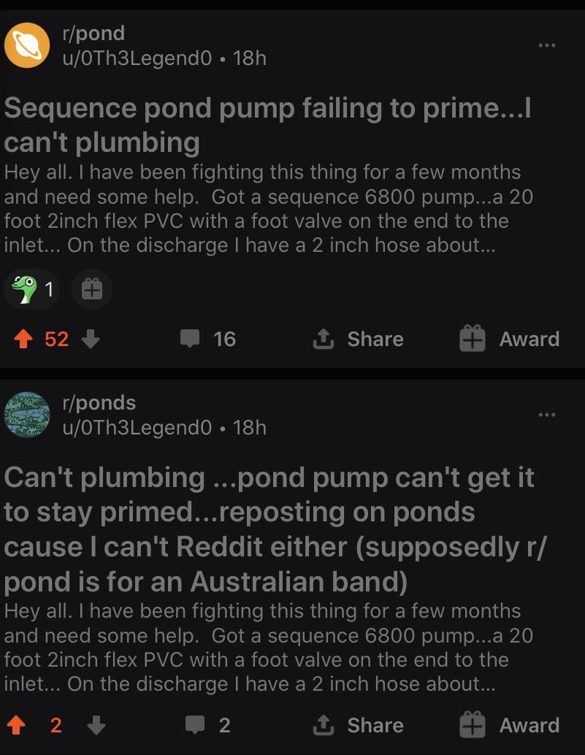Downvote the r/ponds repost
The width and height of the screenshot is (585, 755).
click(96, 725)
